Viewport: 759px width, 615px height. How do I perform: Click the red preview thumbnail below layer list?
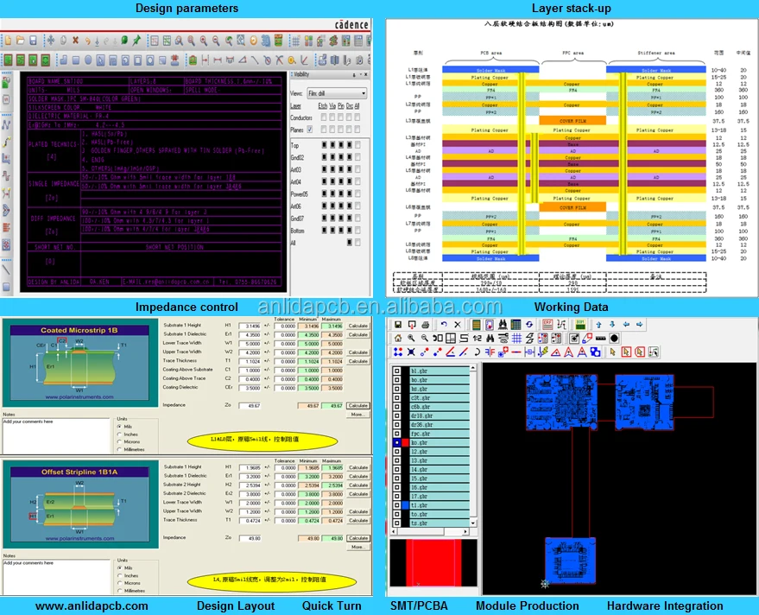click(433, 562)
